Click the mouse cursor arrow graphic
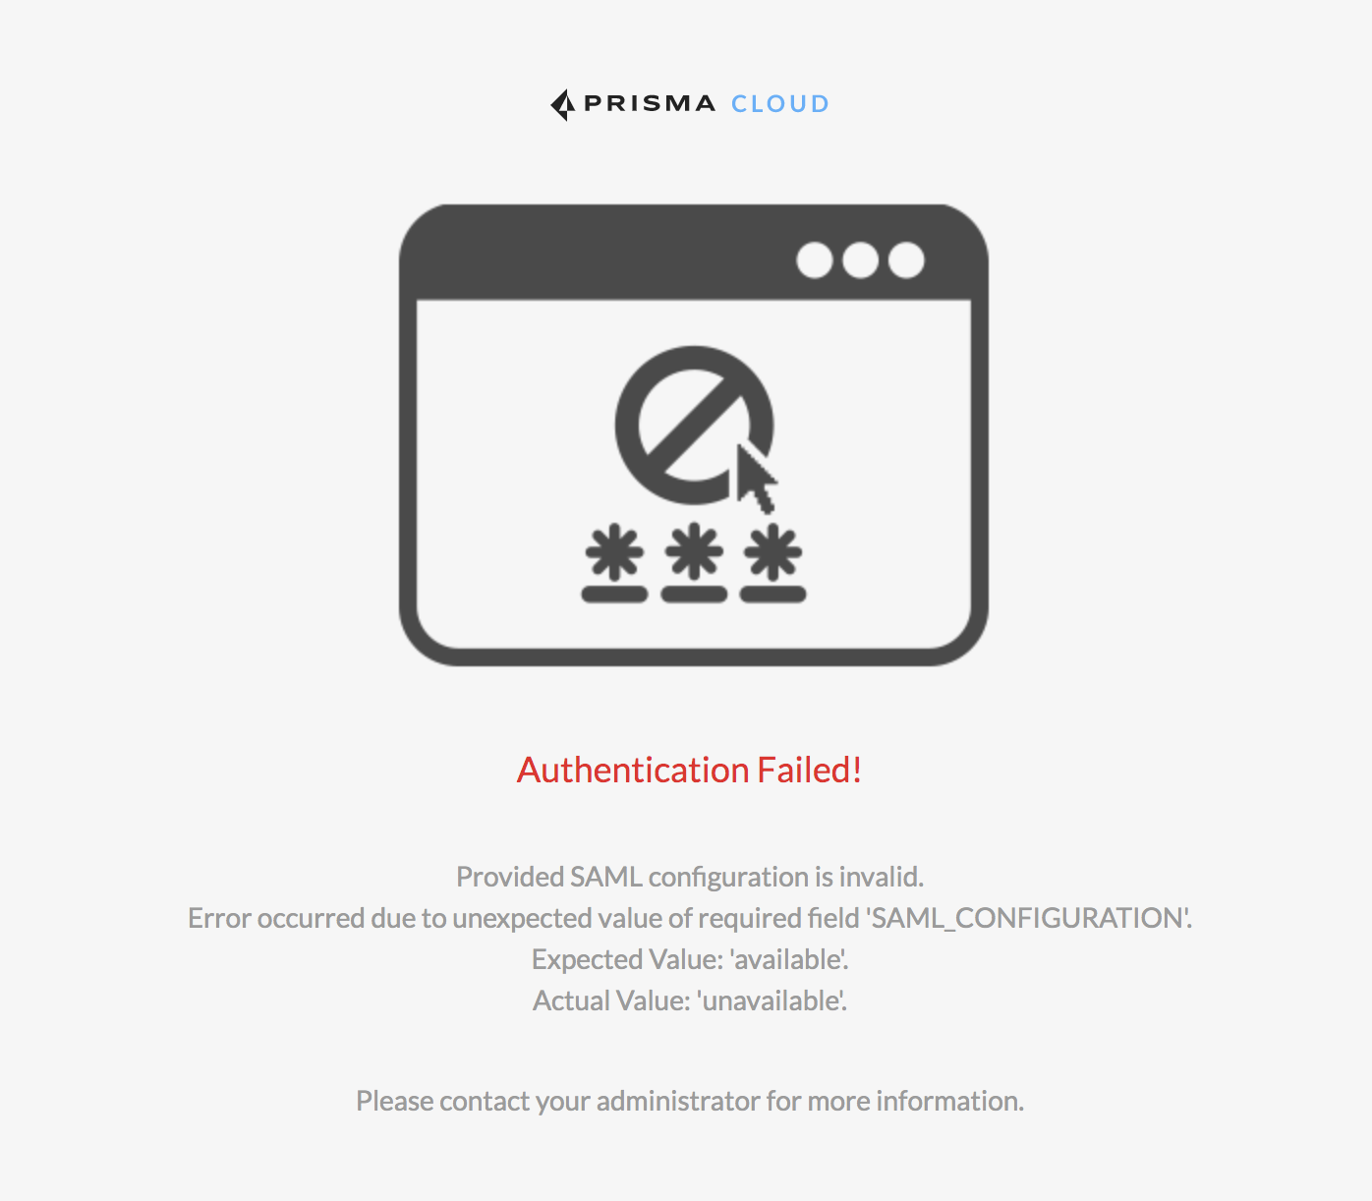 [x=757, y=478]
